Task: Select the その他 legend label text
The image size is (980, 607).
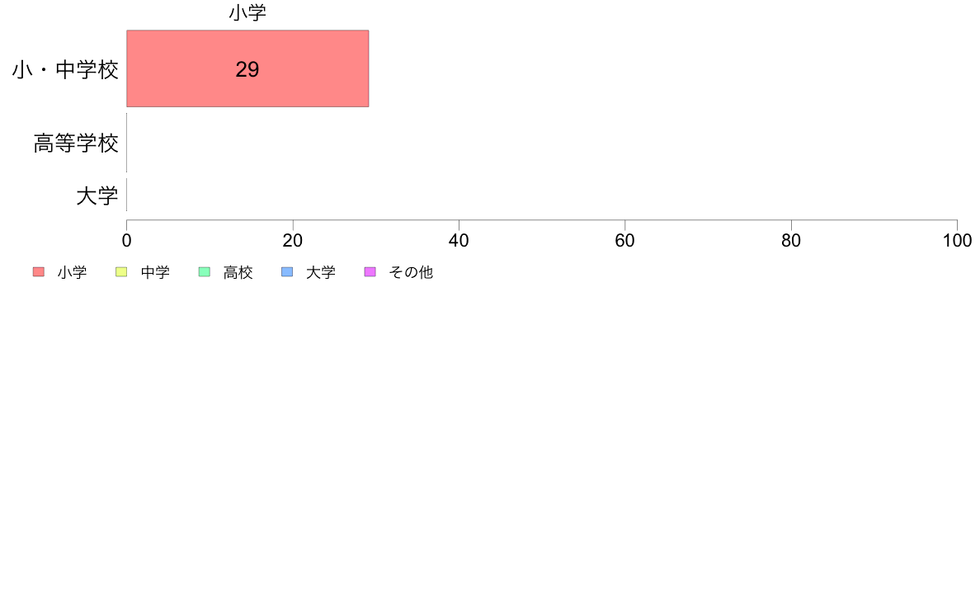Action: point(411,272)
